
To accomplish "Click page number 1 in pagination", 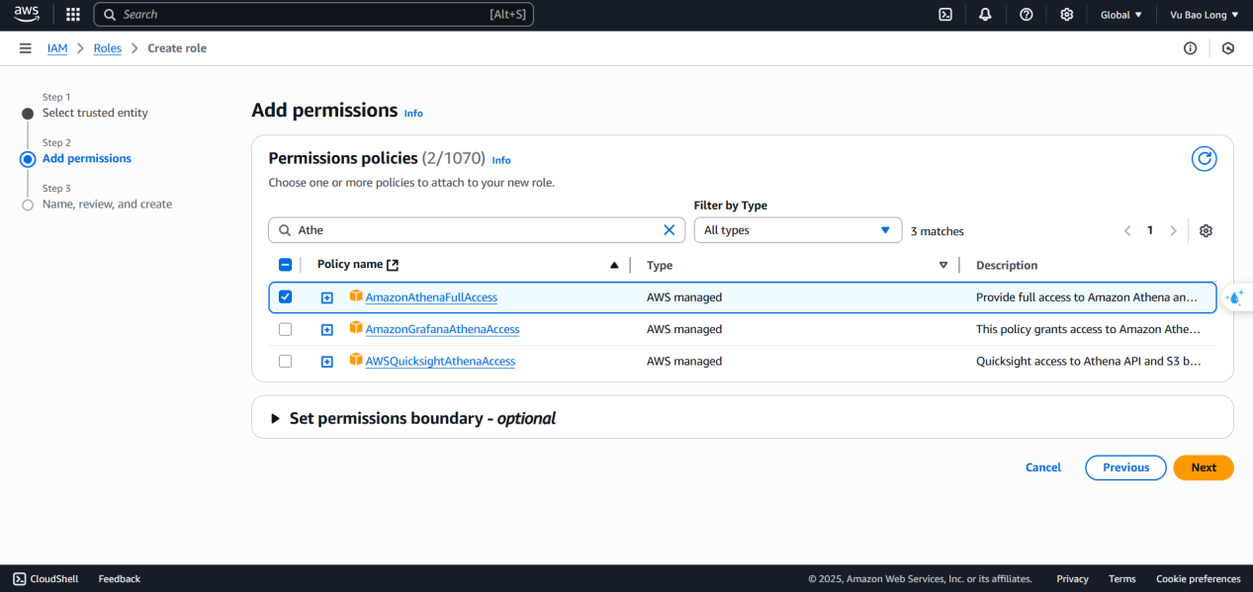I will pyautogui.click(x=1150, y=230).
